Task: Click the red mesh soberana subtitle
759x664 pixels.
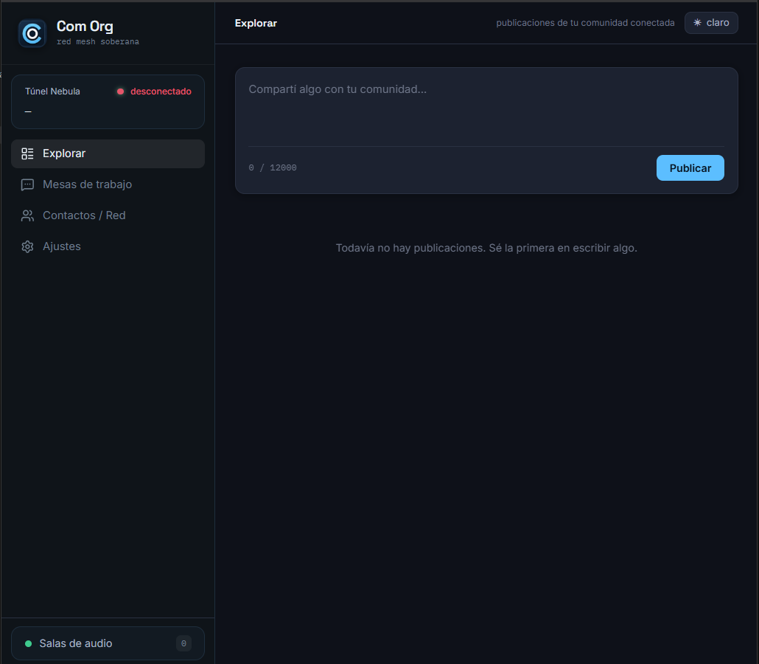Action: [98, 41]
